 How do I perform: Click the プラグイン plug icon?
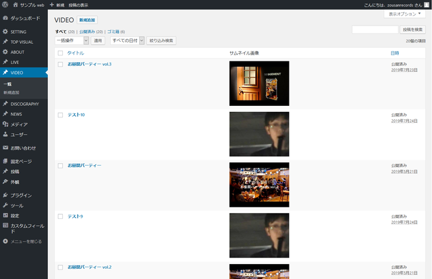click(x=5, y=195)
